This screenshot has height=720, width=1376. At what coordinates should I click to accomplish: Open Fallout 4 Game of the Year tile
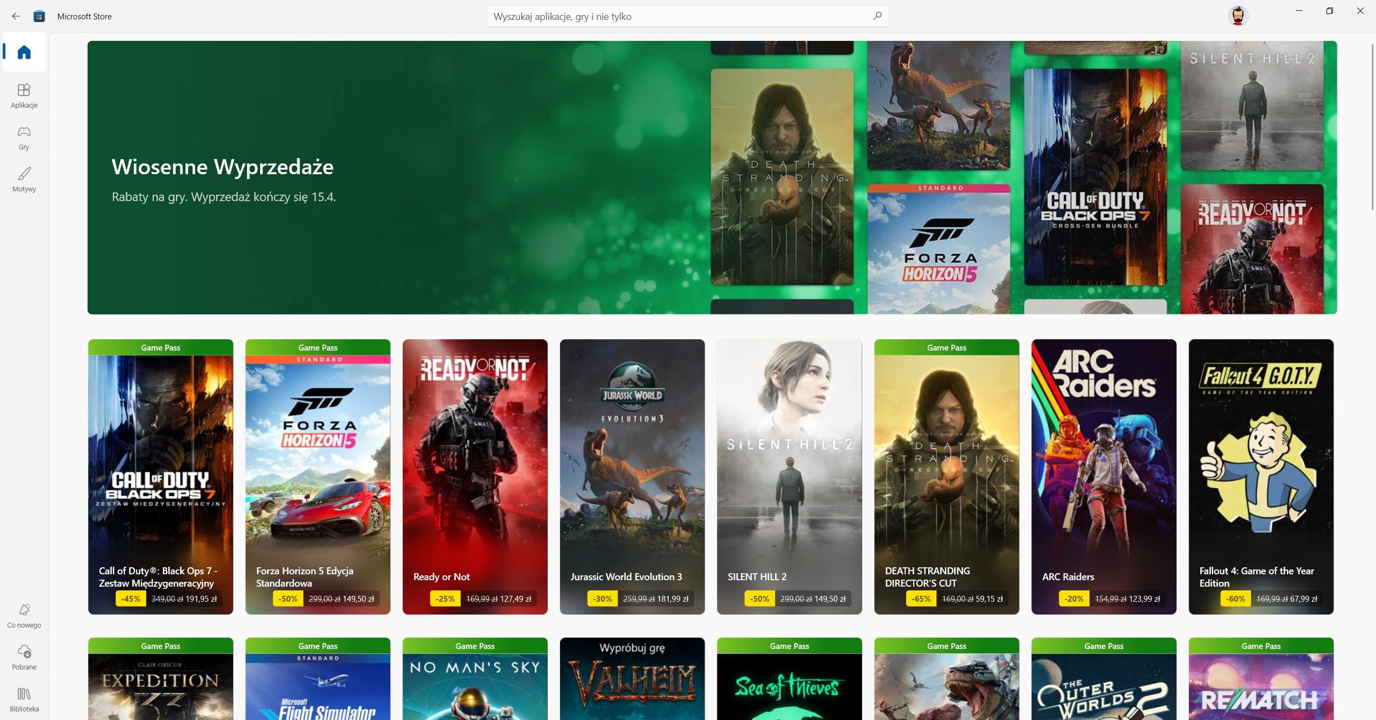click(x=1261, y=476)
